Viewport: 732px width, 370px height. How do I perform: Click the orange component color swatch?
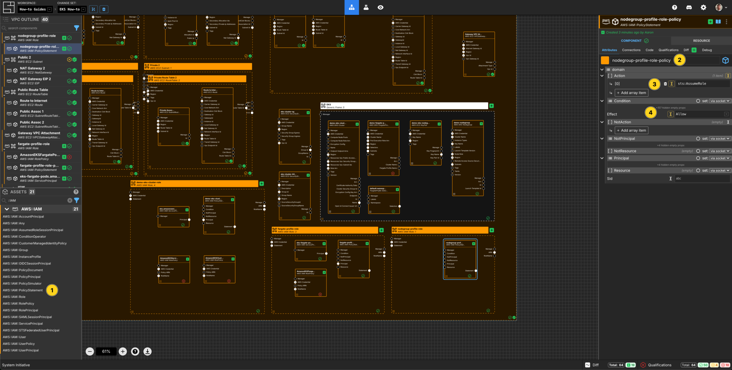pyautogui.click(x=605, y=60)
